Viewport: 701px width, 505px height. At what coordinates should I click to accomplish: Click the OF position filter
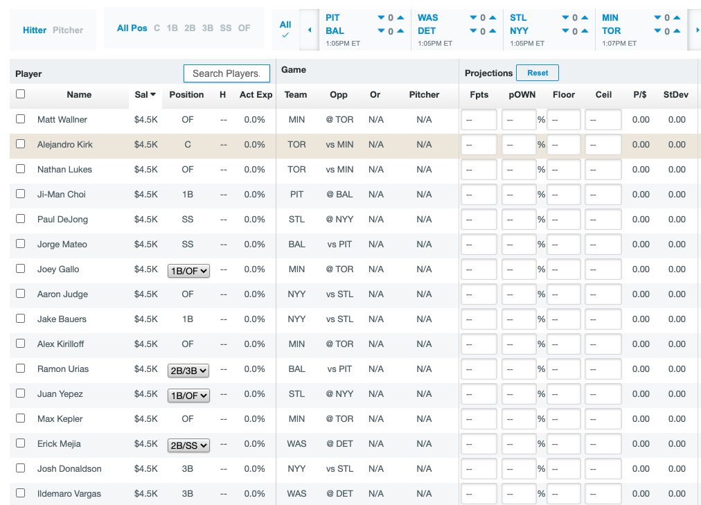pyautogui.click(x=244, y=28)
